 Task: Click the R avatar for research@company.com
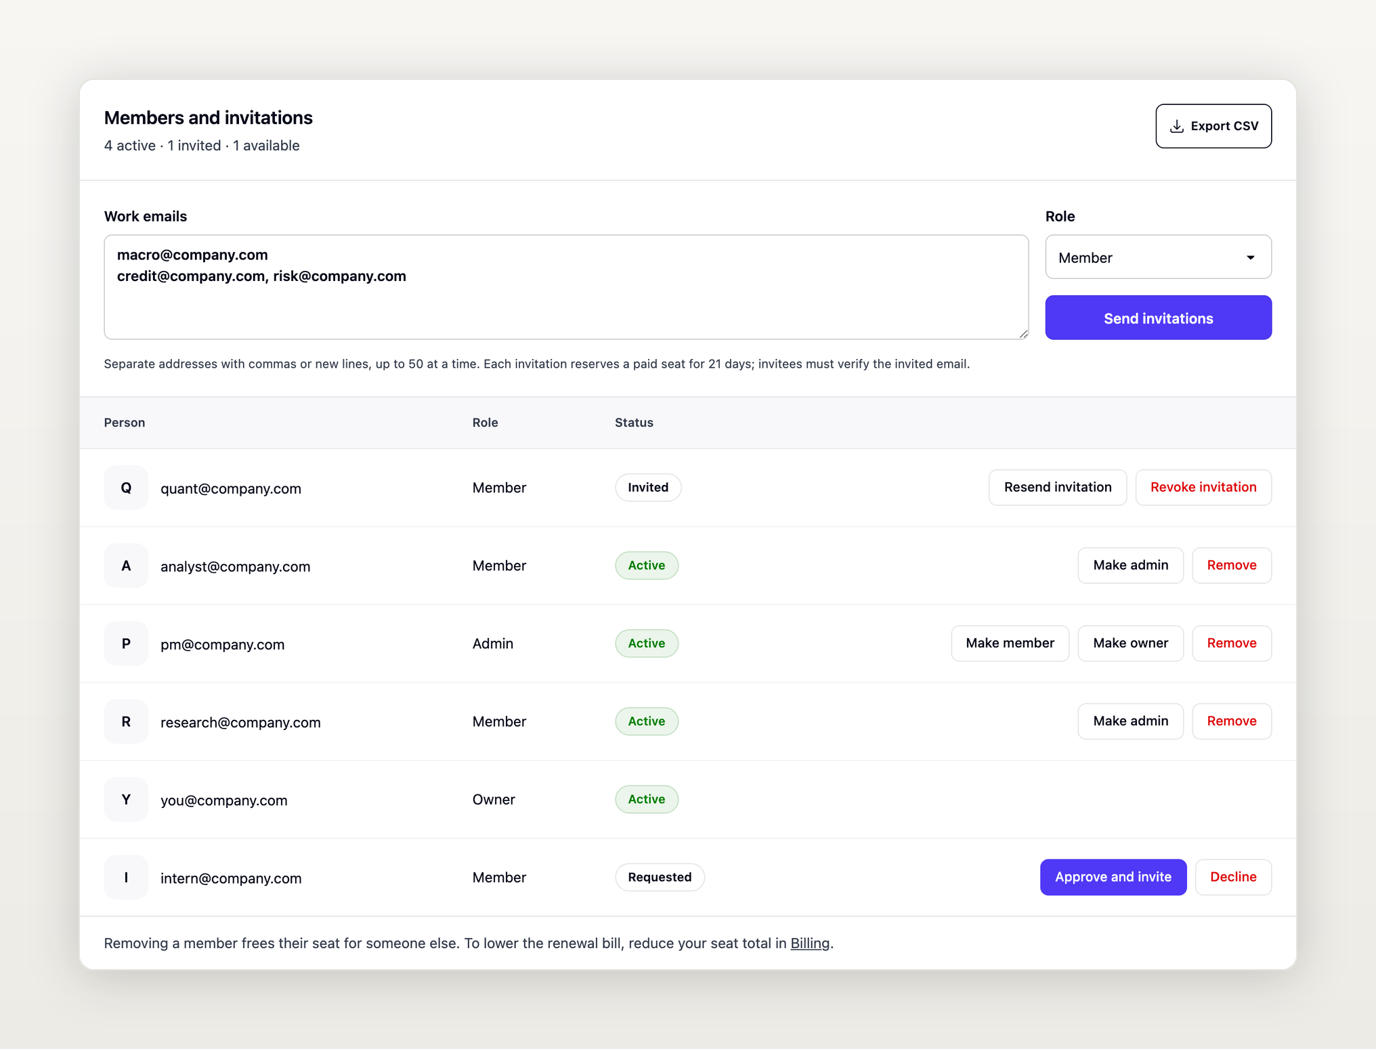126,721
